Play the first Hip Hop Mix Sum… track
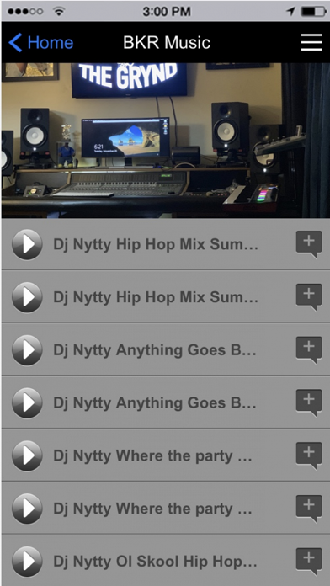The height and width of the screenshot is (586, 330). 27,244
